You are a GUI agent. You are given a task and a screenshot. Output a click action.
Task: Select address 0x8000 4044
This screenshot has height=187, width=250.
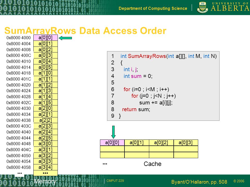(x=18, y=138)
